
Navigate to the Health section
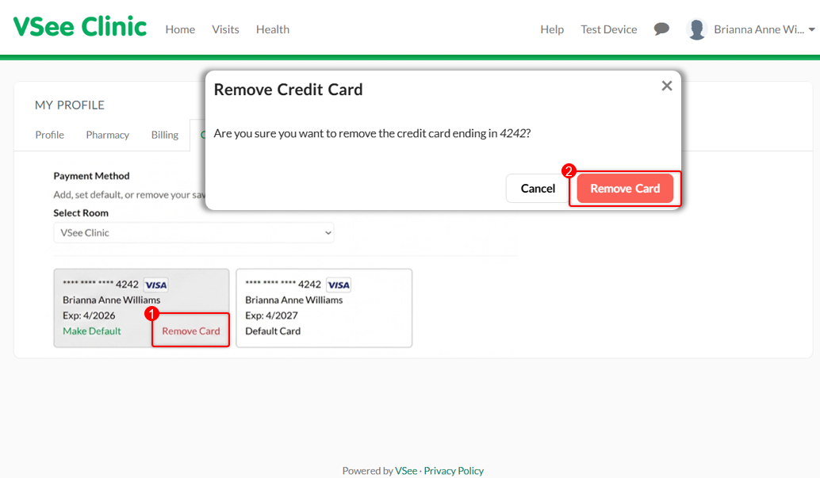click(x=272, y=29)
